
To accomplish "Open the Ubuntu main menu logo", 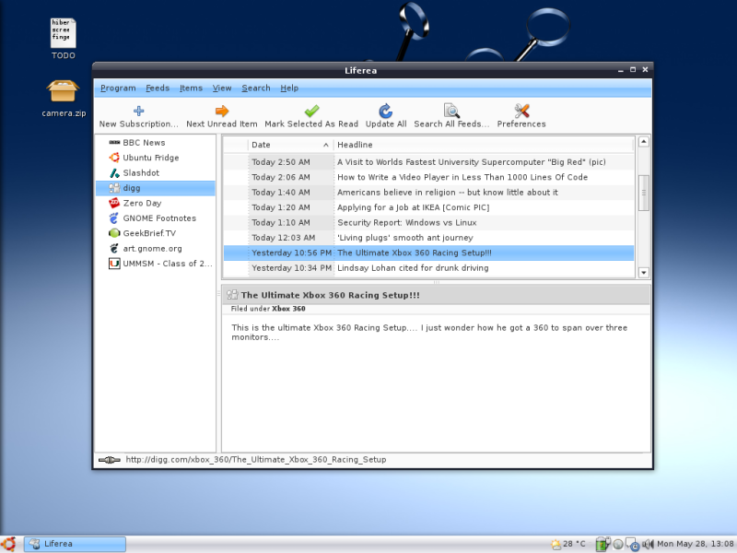I will [8, 544].
